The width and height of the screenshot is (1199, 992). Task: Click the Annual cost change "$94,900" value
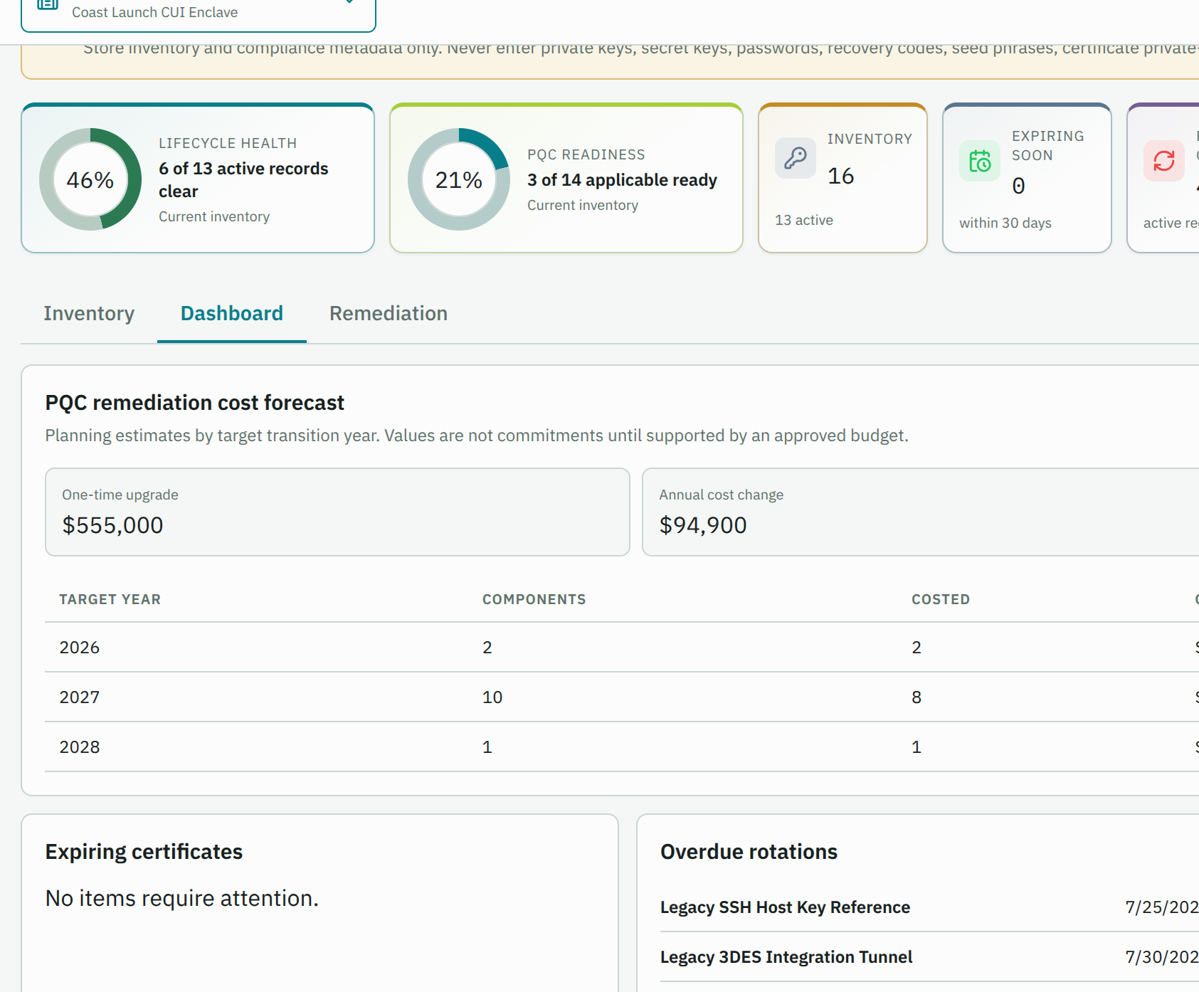pos(703,525)
